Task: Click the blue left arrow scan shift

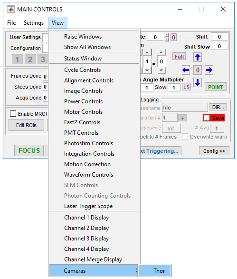Action: 186,70
